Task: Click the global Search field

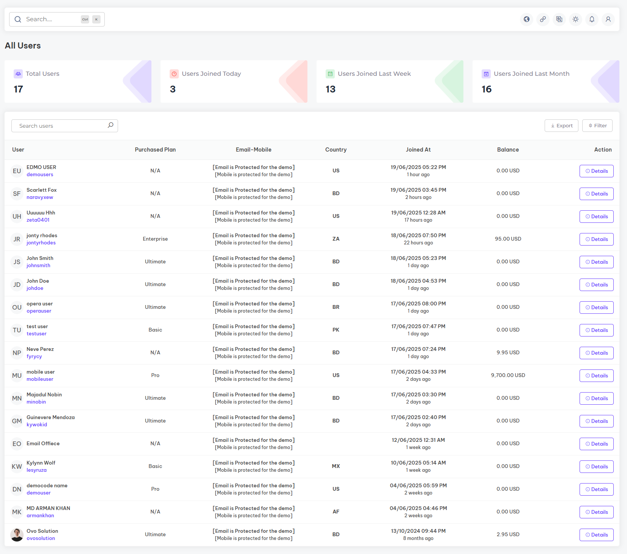Action: [51, 19]
